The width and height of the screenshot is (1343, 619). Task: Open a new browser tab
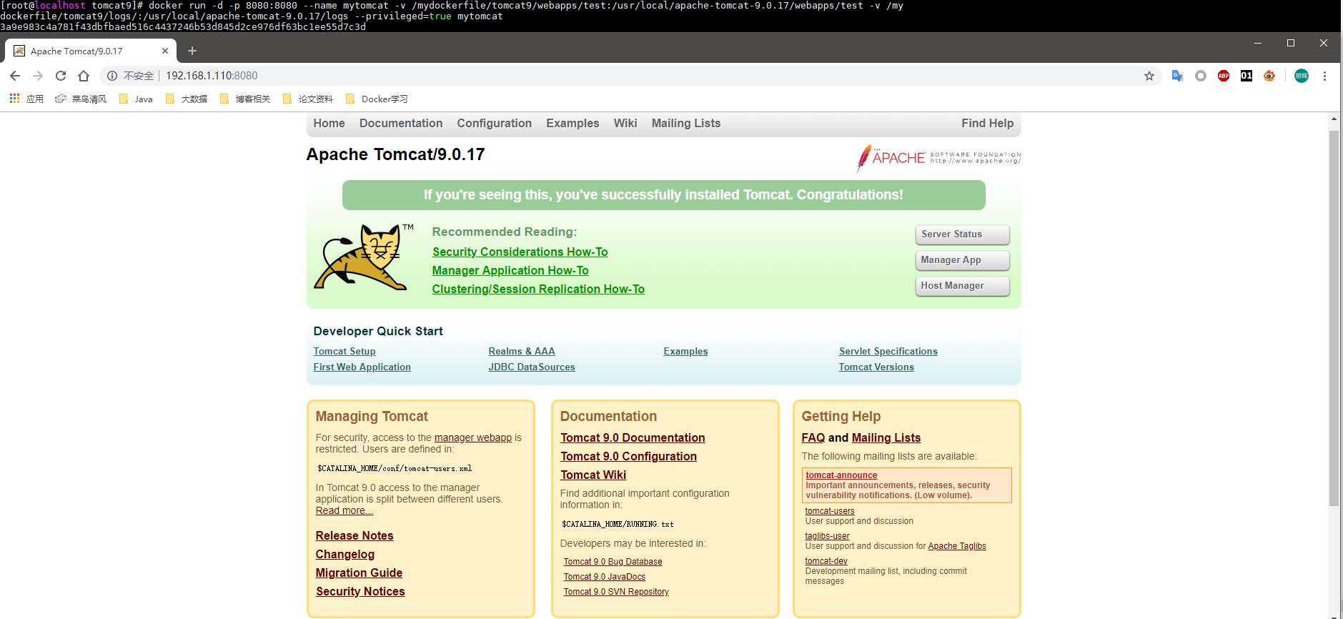tap(192, 51)
